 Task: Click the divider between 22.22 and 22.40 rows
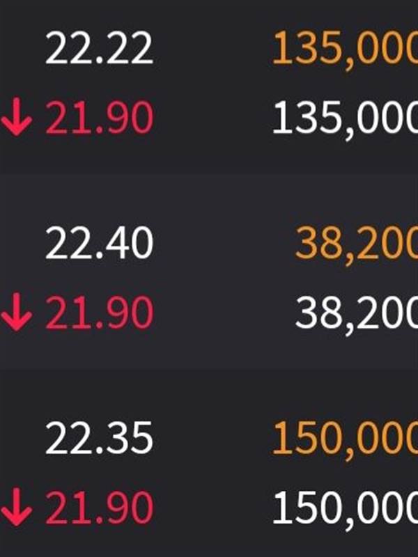click(209, 174)
